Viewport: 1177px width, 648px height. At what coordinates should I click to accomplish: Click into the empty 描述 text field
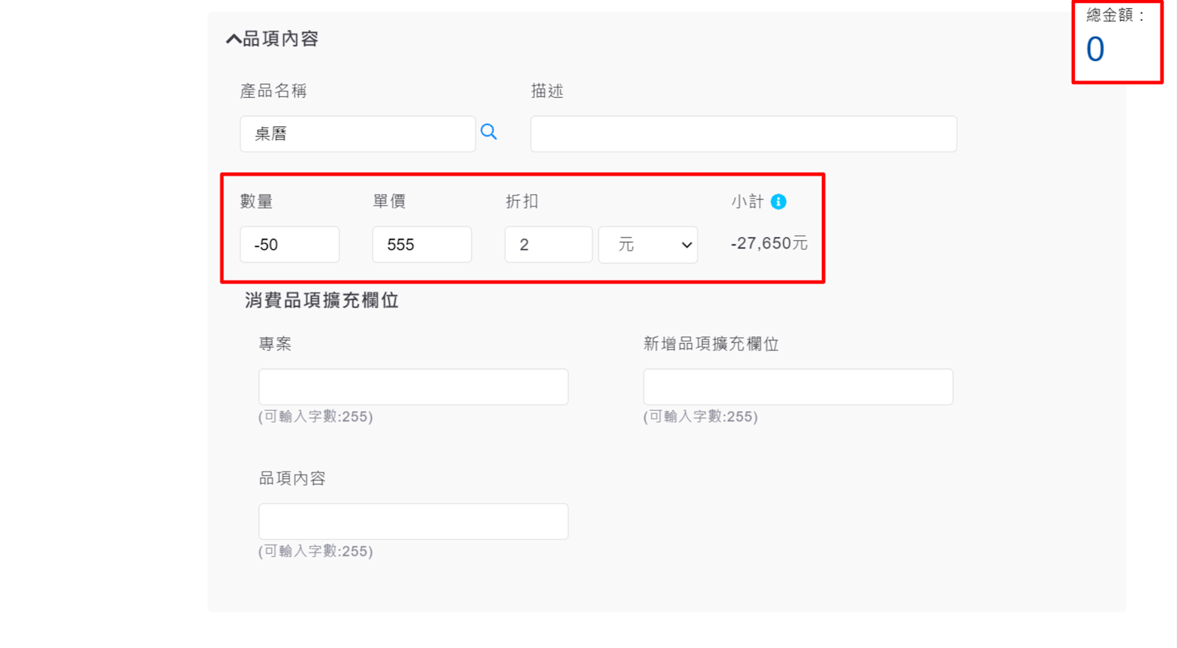click(743, 134)
